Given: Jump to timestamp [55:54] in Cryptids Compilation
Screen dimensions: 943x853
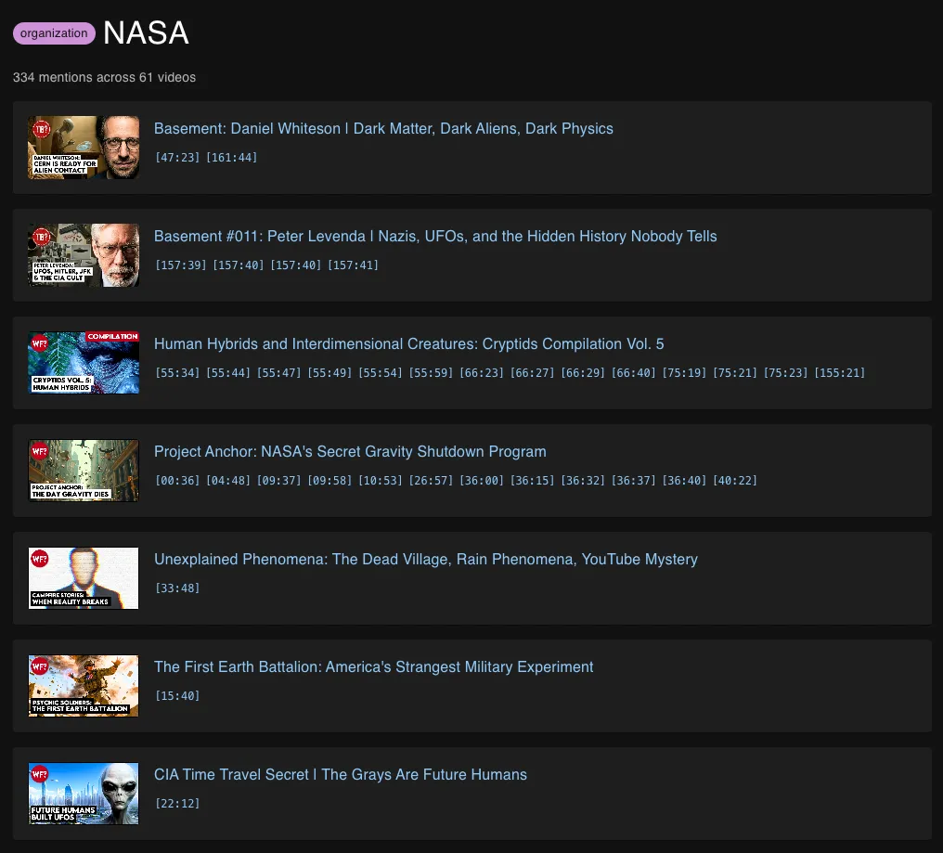Looking at the screenshot, I should (381, 373).
